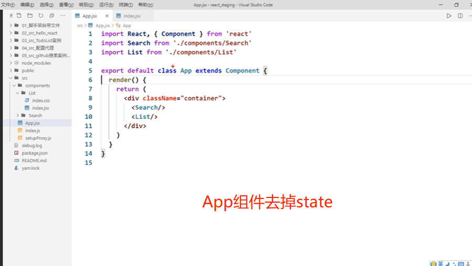472x266 pixels.
Task: Click line number 5 in the gutter
Action: pos(90,71)
